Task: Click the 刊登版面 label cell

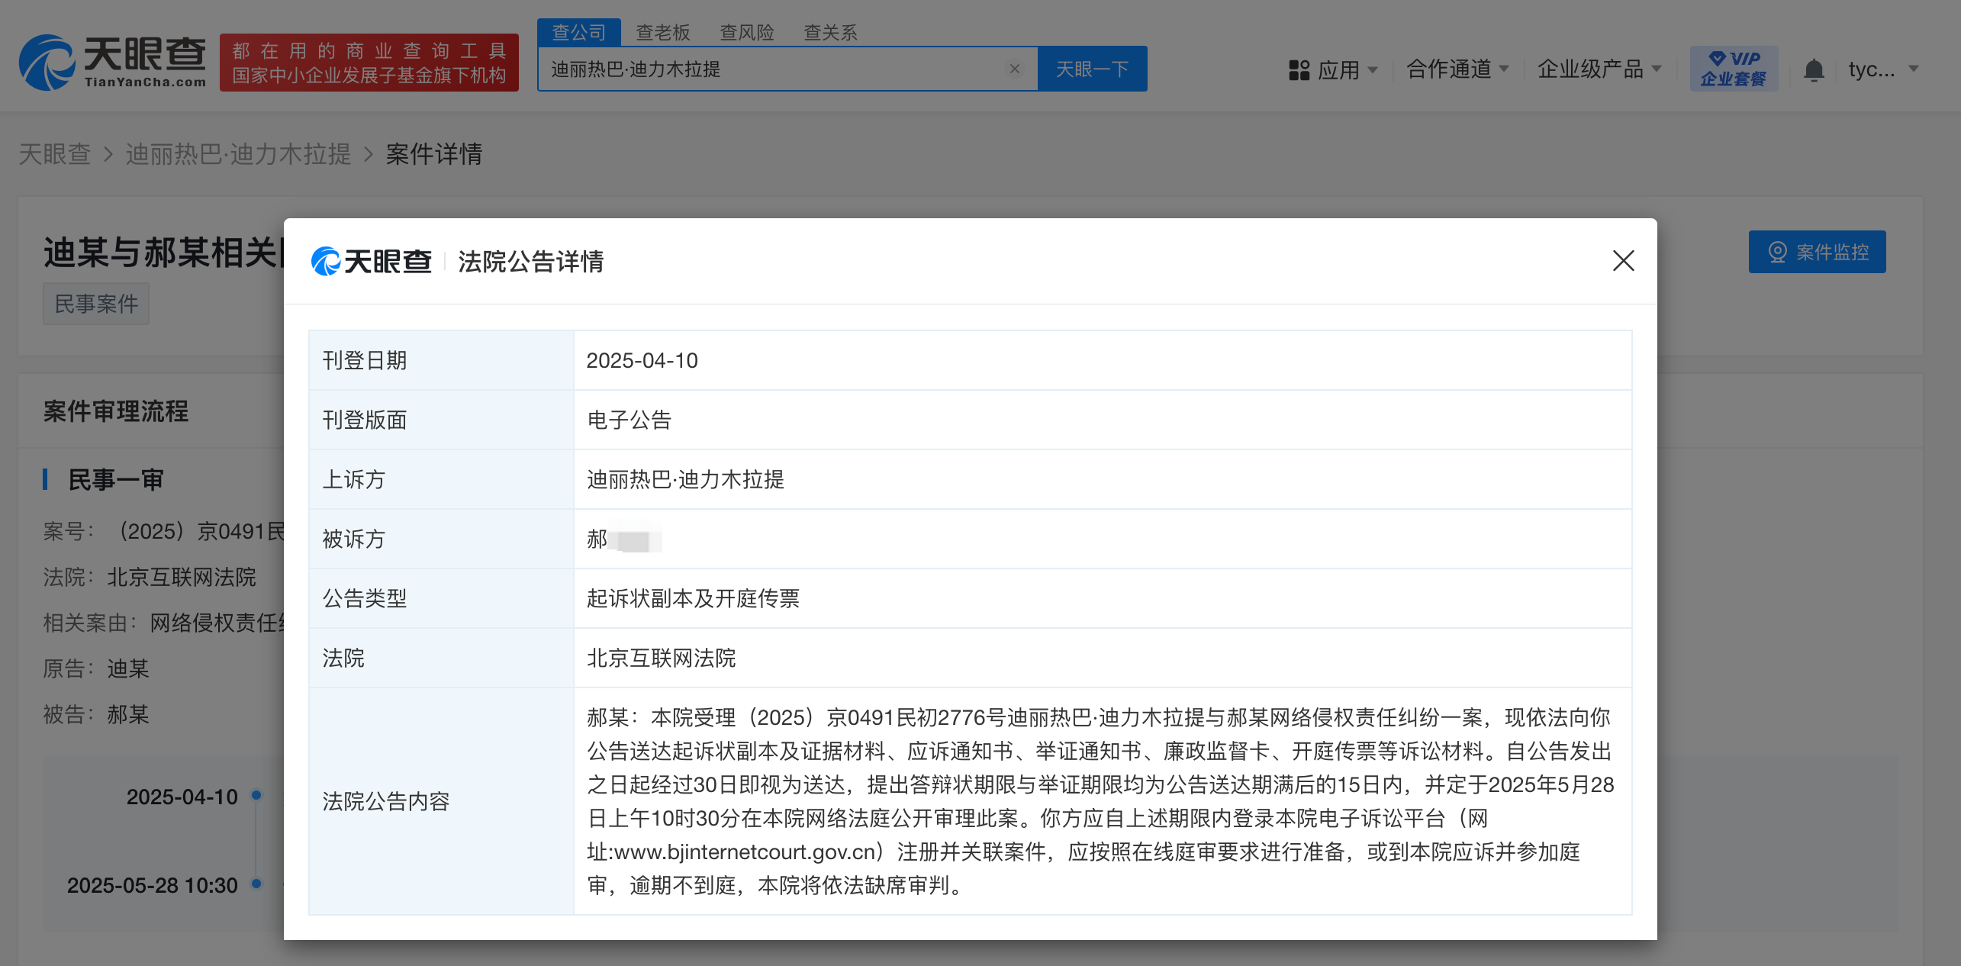Action: point(441,420)
